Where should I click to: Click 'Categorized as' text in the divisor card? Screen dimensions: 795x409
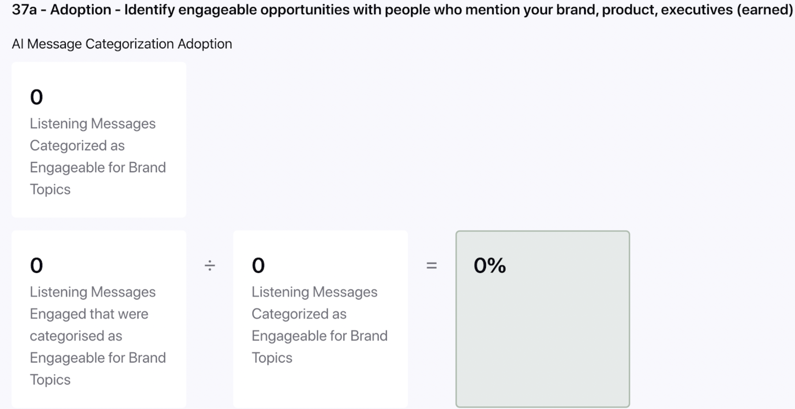[x=299, y=314]
